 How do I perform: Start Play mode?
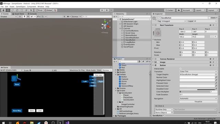click(x=102, y=10)
